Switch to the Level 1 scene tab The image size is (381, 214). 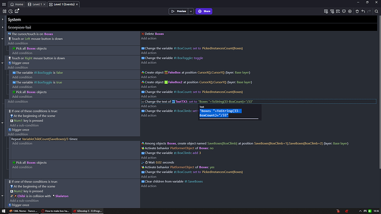click(35, 4)
